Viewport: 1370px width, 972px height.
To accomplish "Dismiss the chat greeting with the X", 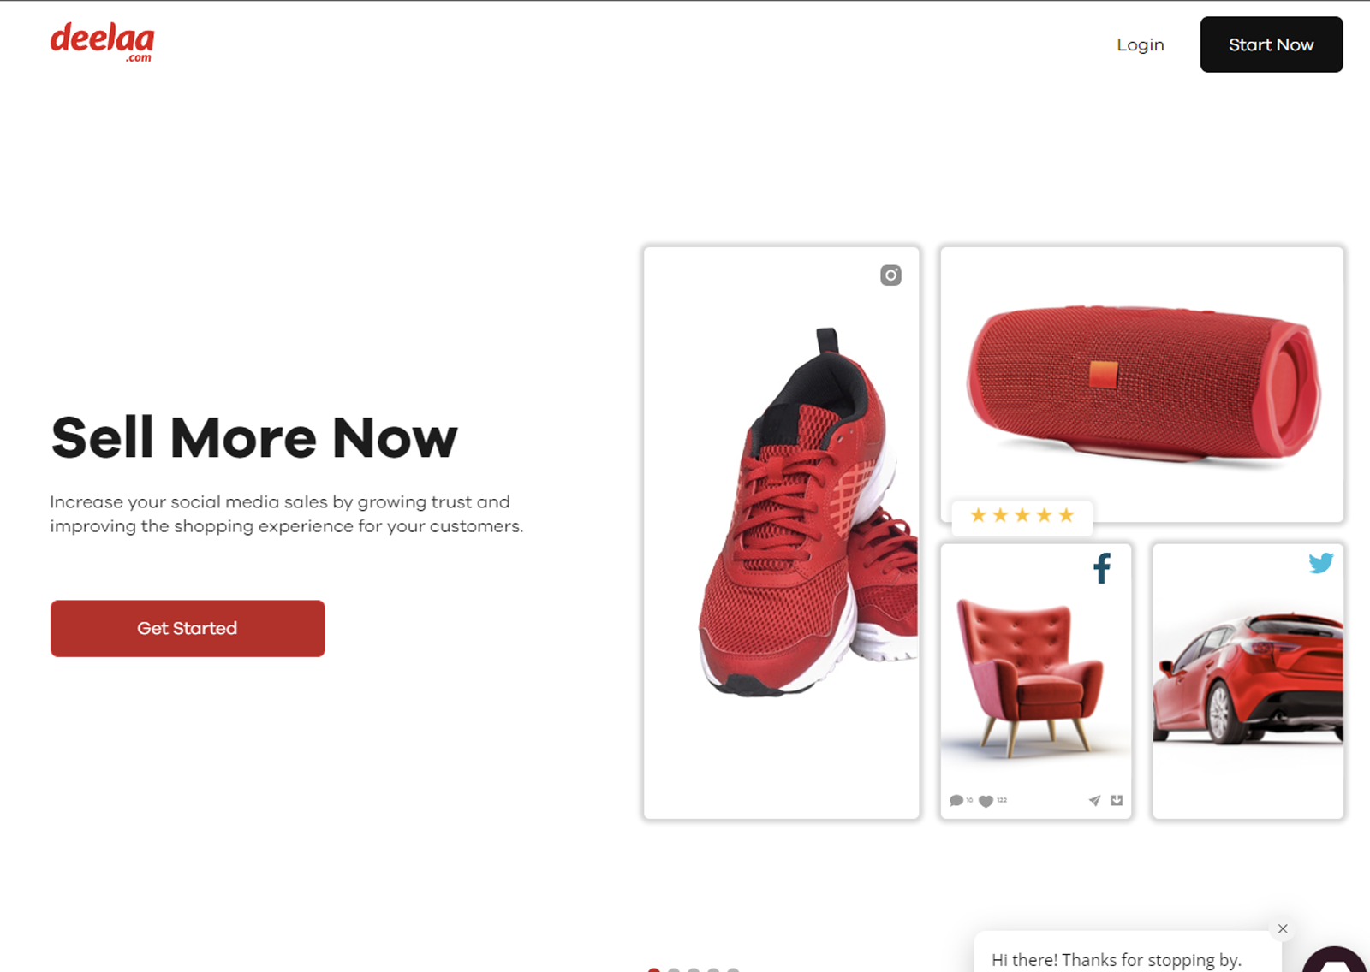I will pyautogui.click(x=1283, y=928).
